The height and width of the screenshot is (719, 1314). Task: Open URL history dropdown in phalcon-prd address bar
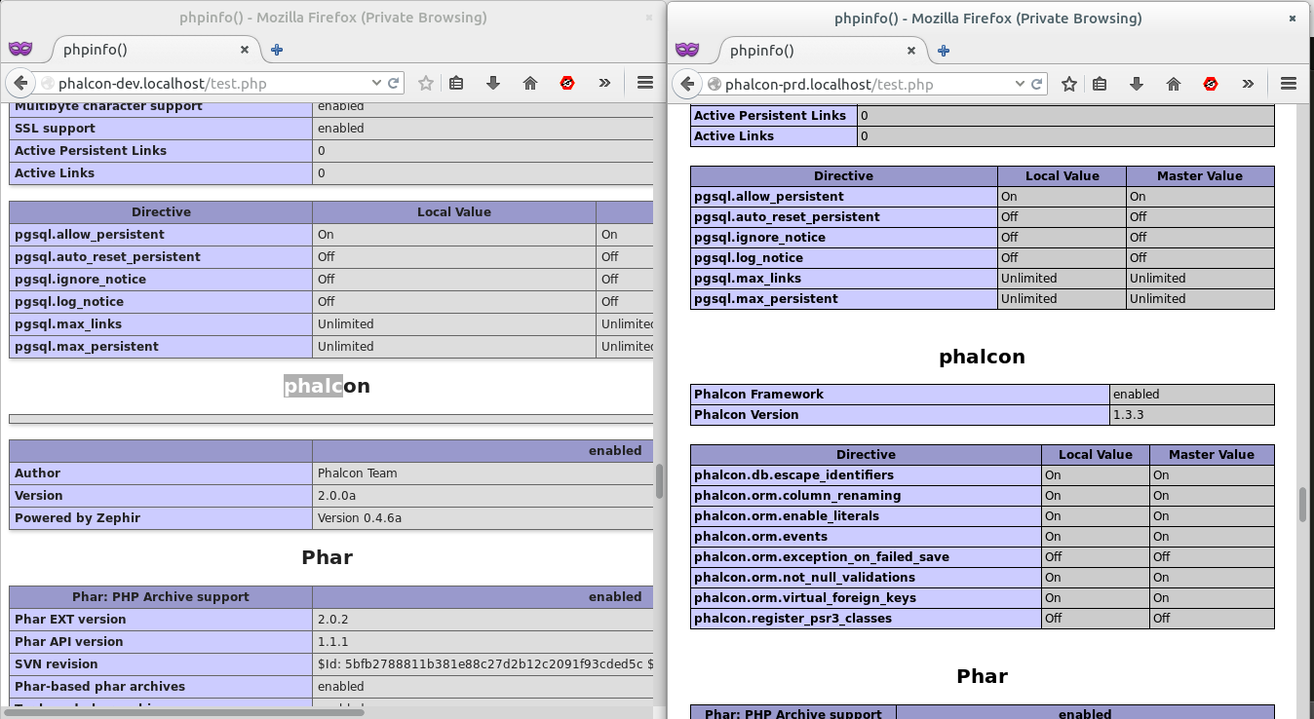[x=1021, y=84]
